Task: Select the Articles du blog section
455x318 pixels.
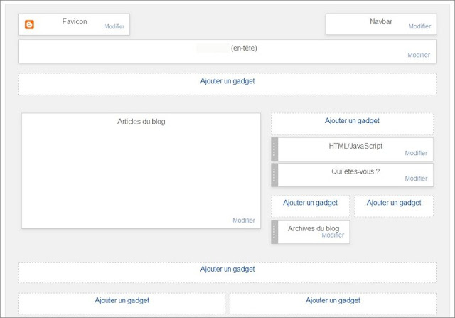Action: [141, 171]
